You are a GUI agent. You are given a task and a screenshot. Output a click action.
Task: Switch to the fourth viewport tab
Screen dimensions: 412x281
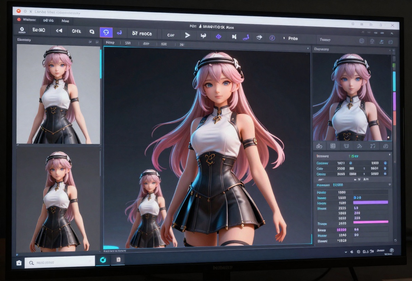pyautogui.click(x=164, y=44)
